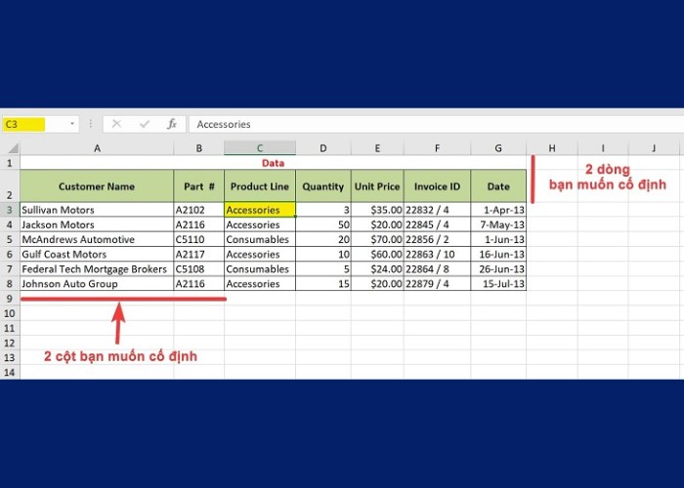Select column C header

point(259,147)
